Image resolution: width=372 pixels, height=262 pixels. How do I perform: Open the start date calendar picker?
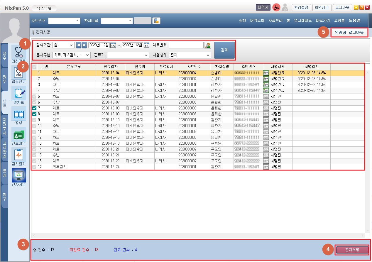113,45
